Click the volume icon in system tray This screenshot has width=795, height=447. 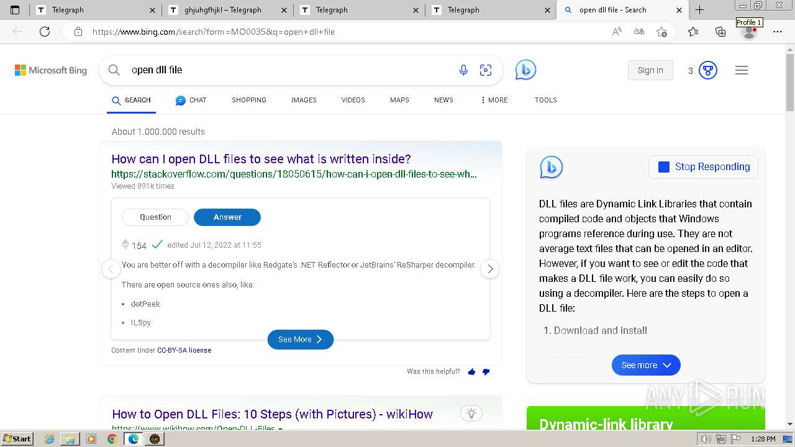click(x=706, y=439)
